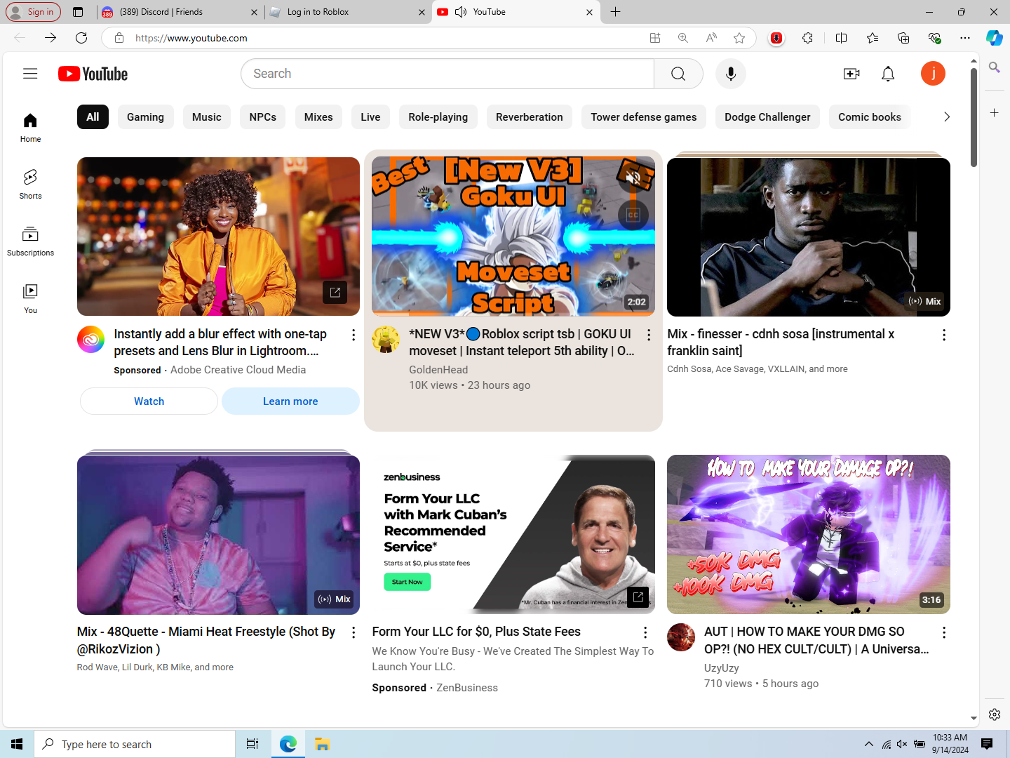Open options for Goku UI video
This screenshot has height=758, width=1010.
tap(649, 335)
